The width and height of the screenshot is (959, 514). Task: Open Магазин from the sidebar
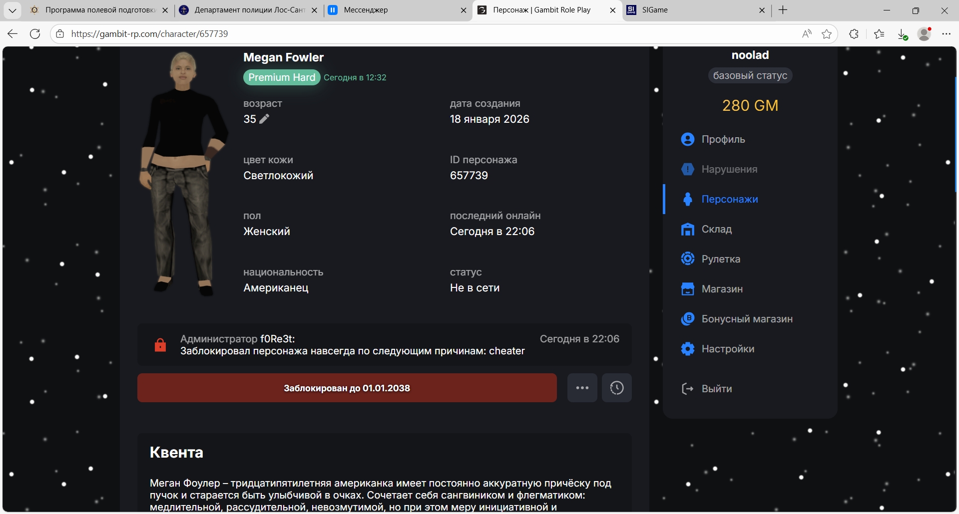click(x=722, y=289)
